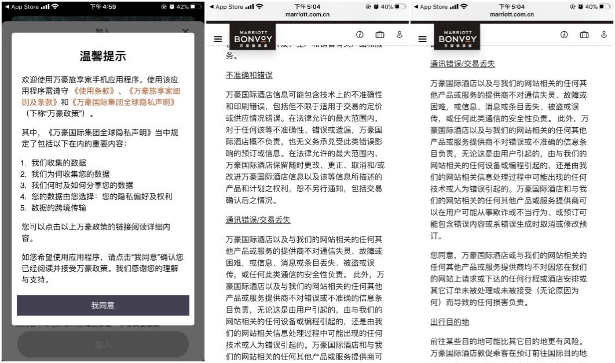Tap Marriott Bonvoy logo in middle screen
615x363 pixels.
coord(252,38)
